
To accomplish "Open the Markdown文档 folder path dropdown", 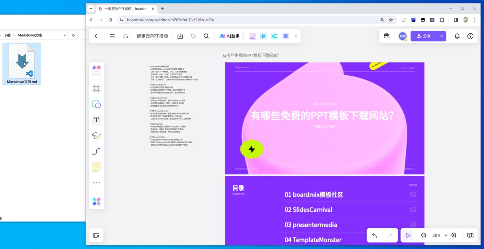I will [x=65, y=35].
